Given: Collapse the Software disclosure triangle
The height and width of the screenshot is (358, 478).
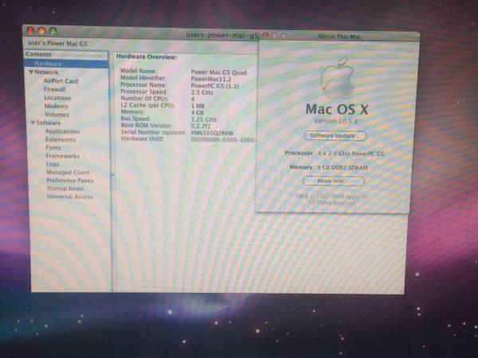Looking at the screenshot, I should [33, 123].
